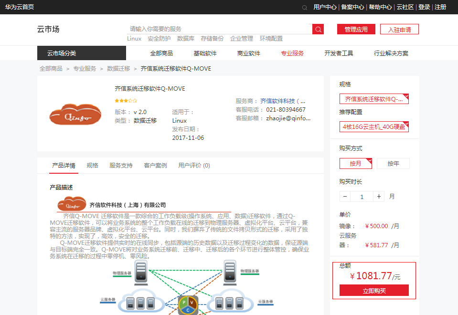Click the 安全防护 search suggestion
The height and width of the screenshot is (315, 458).
pyautogui.click(x=159, y=39)
